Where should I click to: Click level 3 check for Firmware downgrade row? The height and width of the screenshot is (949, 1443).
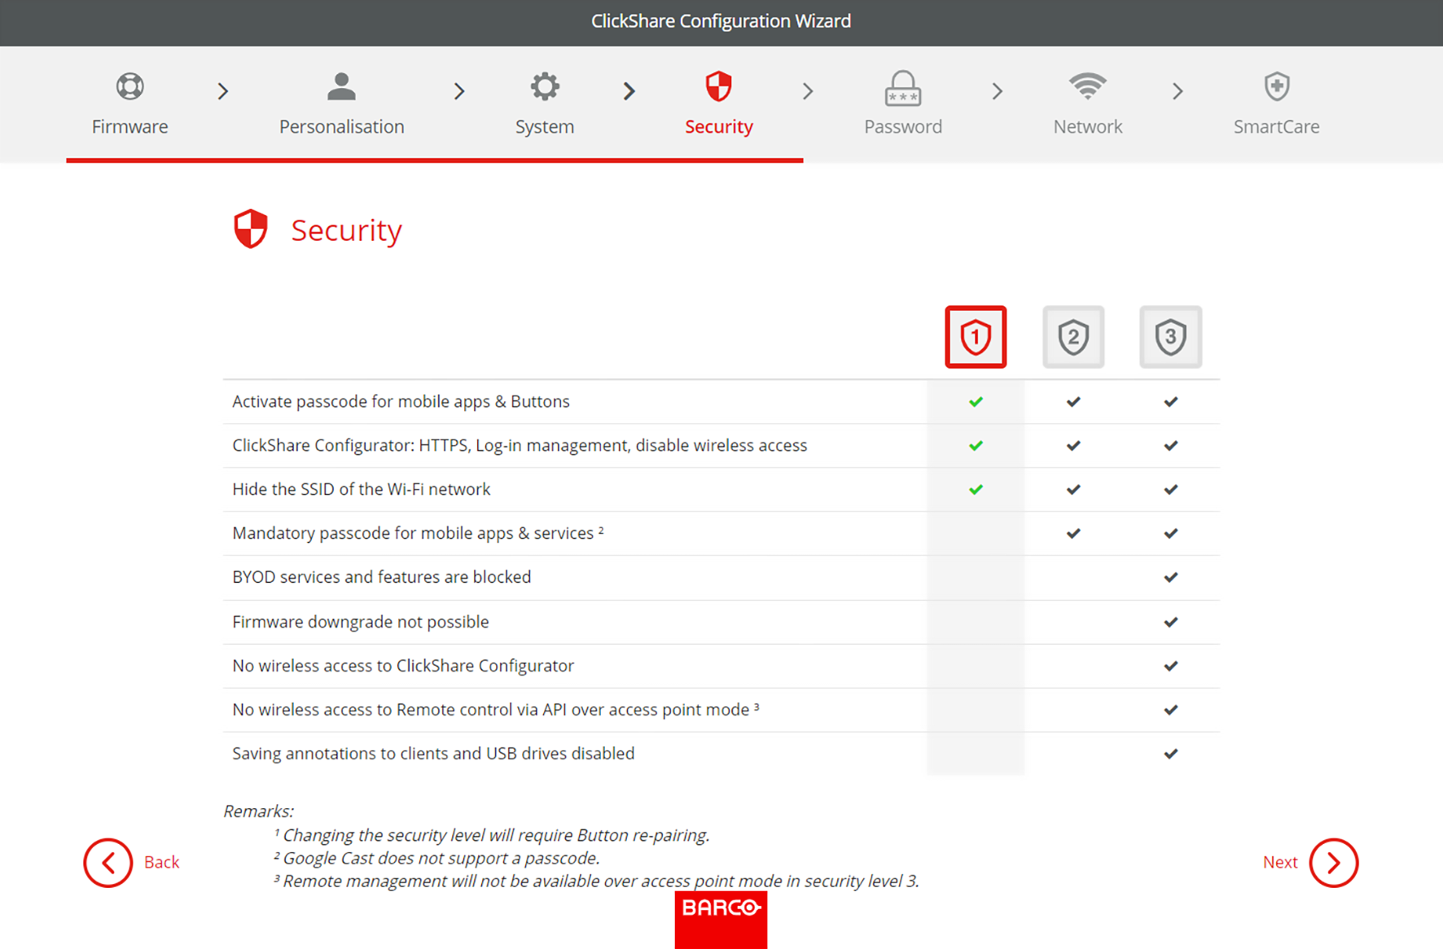coord(1170,622)
